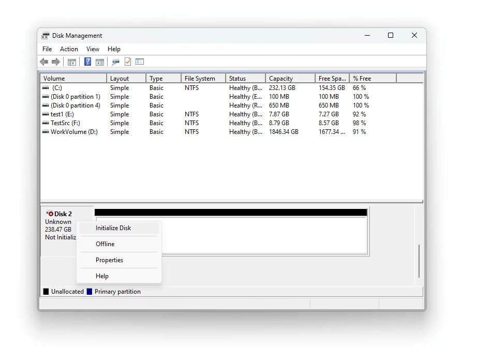Image resolution: width=477 pixels, height=363 pixels.
Task: Click the Connect/Rescan disk toolbar icon
Action: tap(115, 62)
